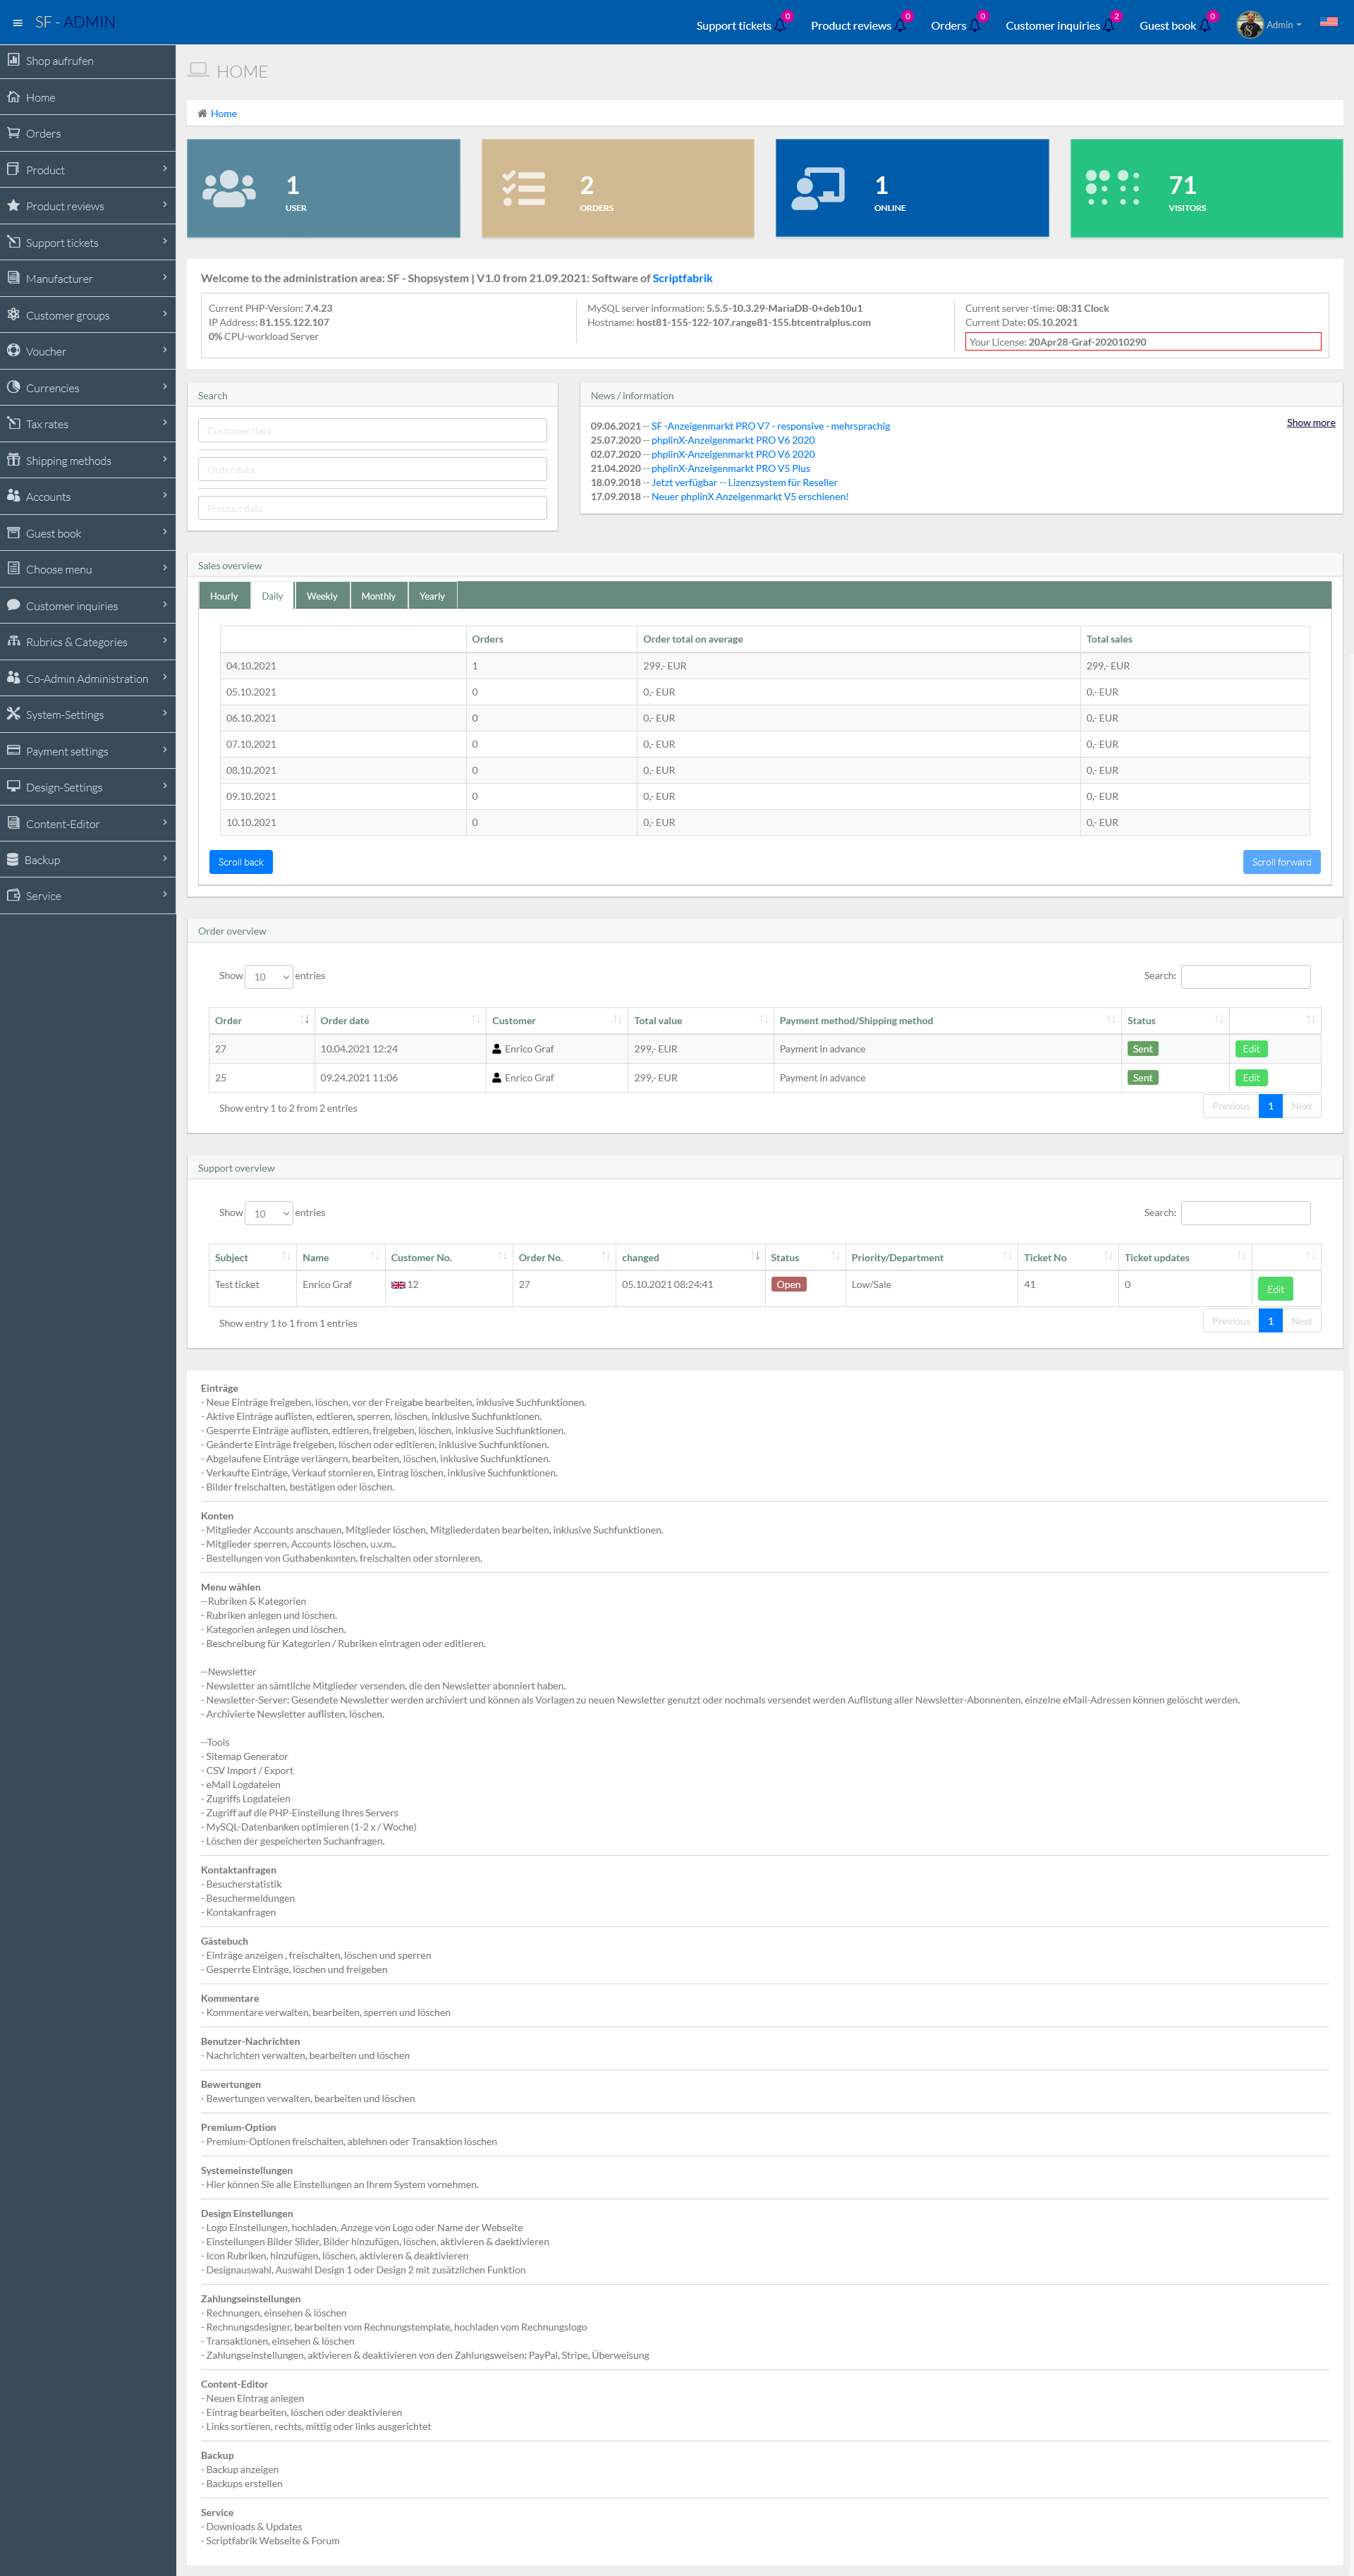1354x2576 pixels.
Task: Click the Scroll back button
Action: [x=241, y=862]
